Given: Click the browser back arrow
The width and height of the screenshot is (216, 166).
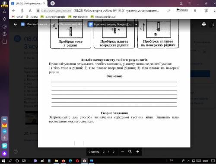Looking at the screenshot, I should pos(14,11).
